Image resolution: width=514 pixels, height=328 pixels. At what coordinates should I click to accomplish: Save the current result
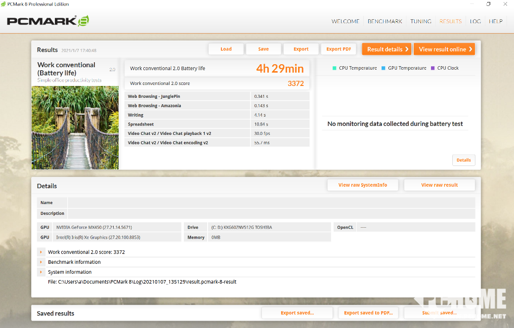[x=263, y=49]
